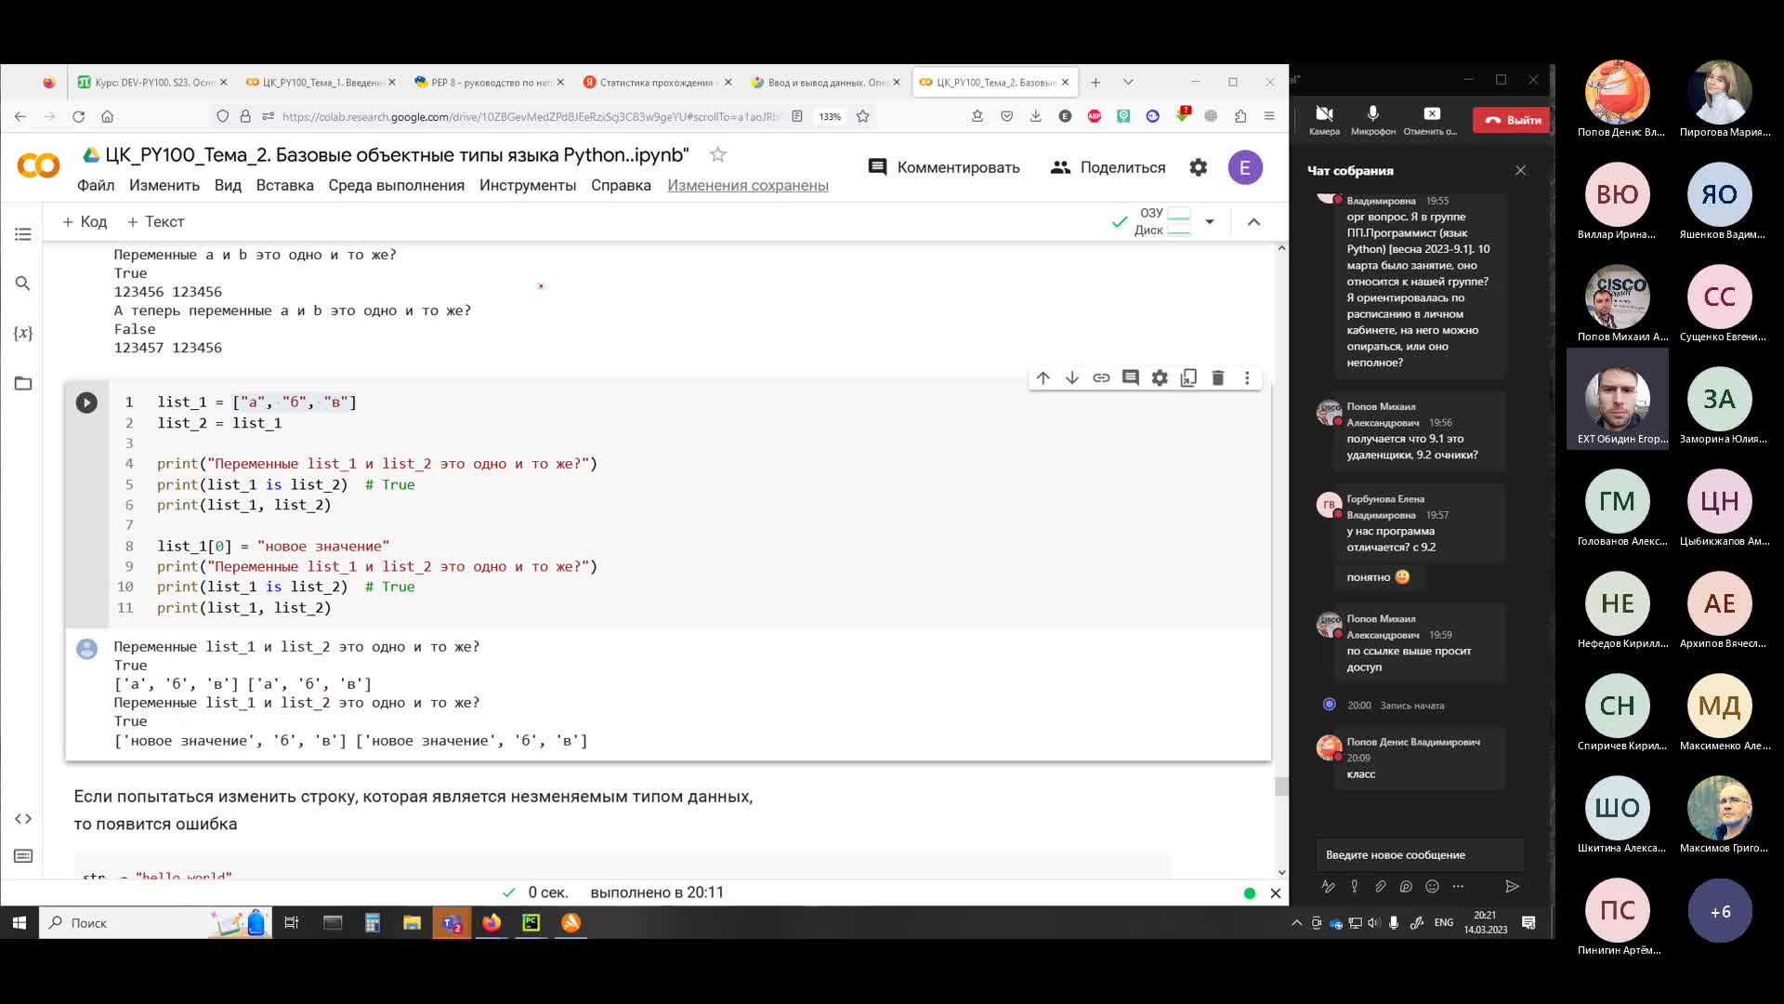1784x1004 pixels.
Task: Attach a file in chat
Action: coord(1380,887)
